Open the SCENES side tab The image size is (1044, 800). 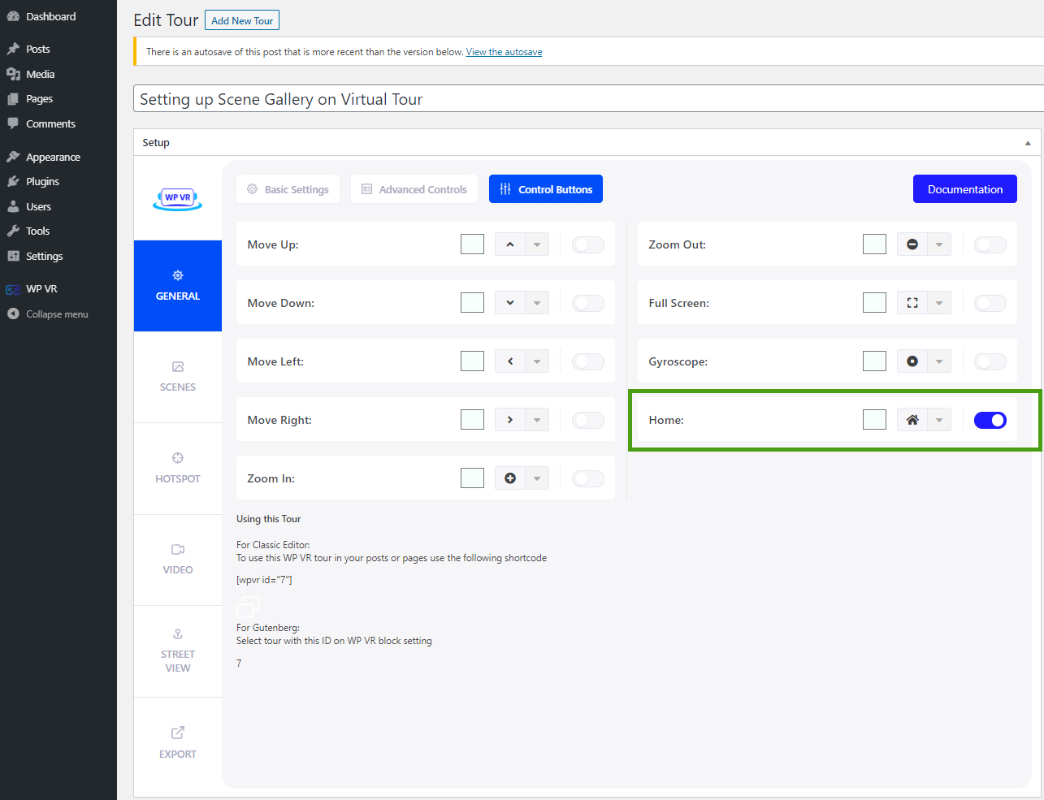pos(178,377)
